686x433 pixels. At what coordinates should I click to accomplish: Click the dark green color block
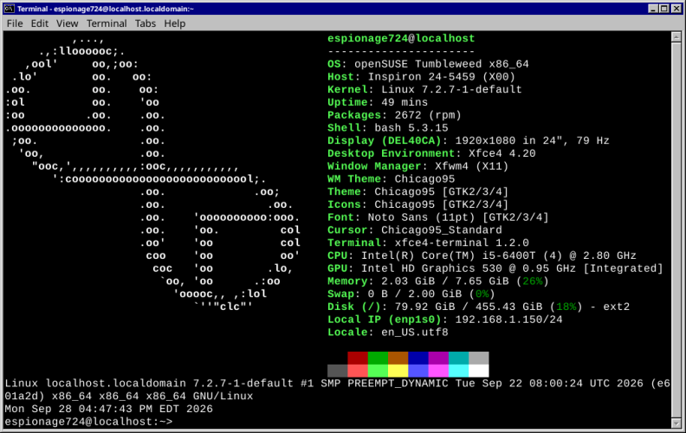click(378, 358)
